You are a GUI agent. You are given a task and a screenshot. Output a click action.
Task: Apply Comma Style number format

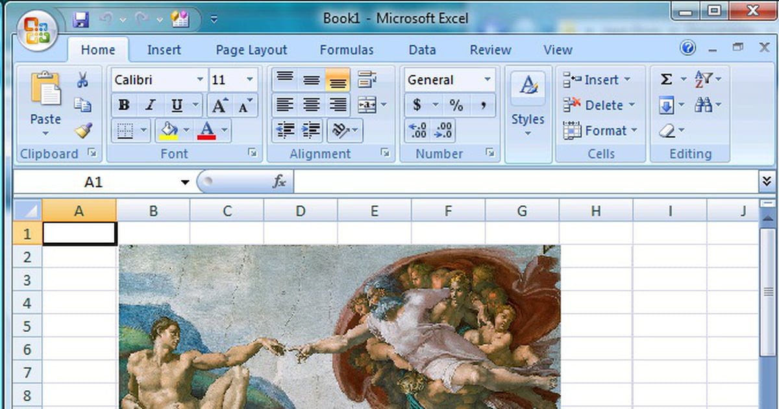tap(483, 105)
